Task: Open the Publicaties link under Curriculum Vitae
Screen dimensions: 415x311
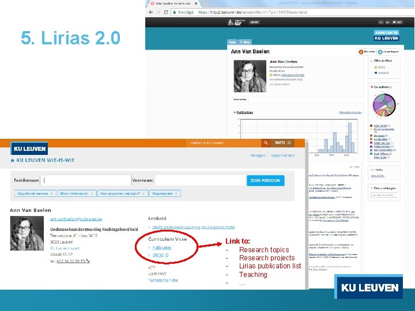Action: tap(162, 248)
